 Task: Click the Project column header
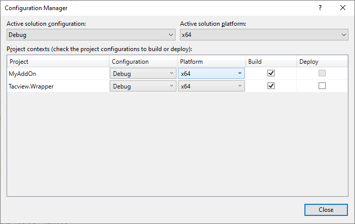click(58, 61)
